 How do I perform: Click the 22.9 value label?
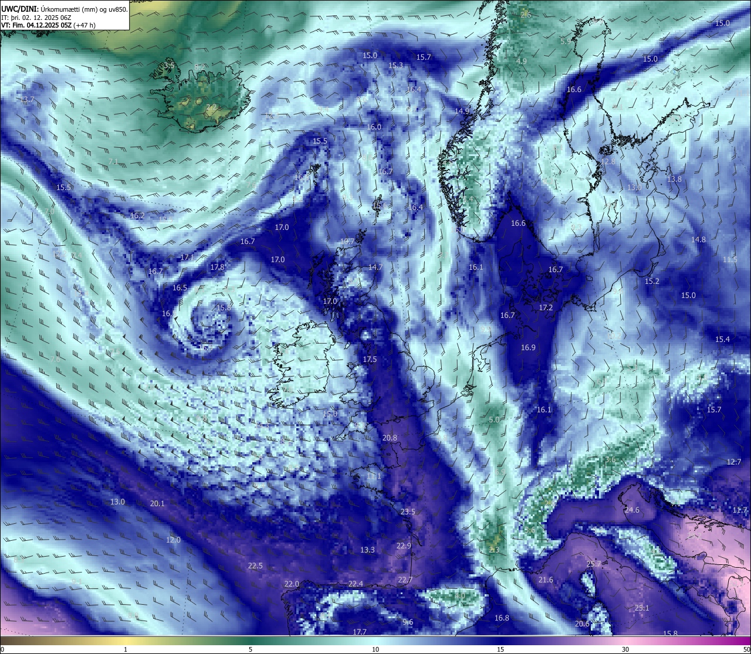coord(404,546)
